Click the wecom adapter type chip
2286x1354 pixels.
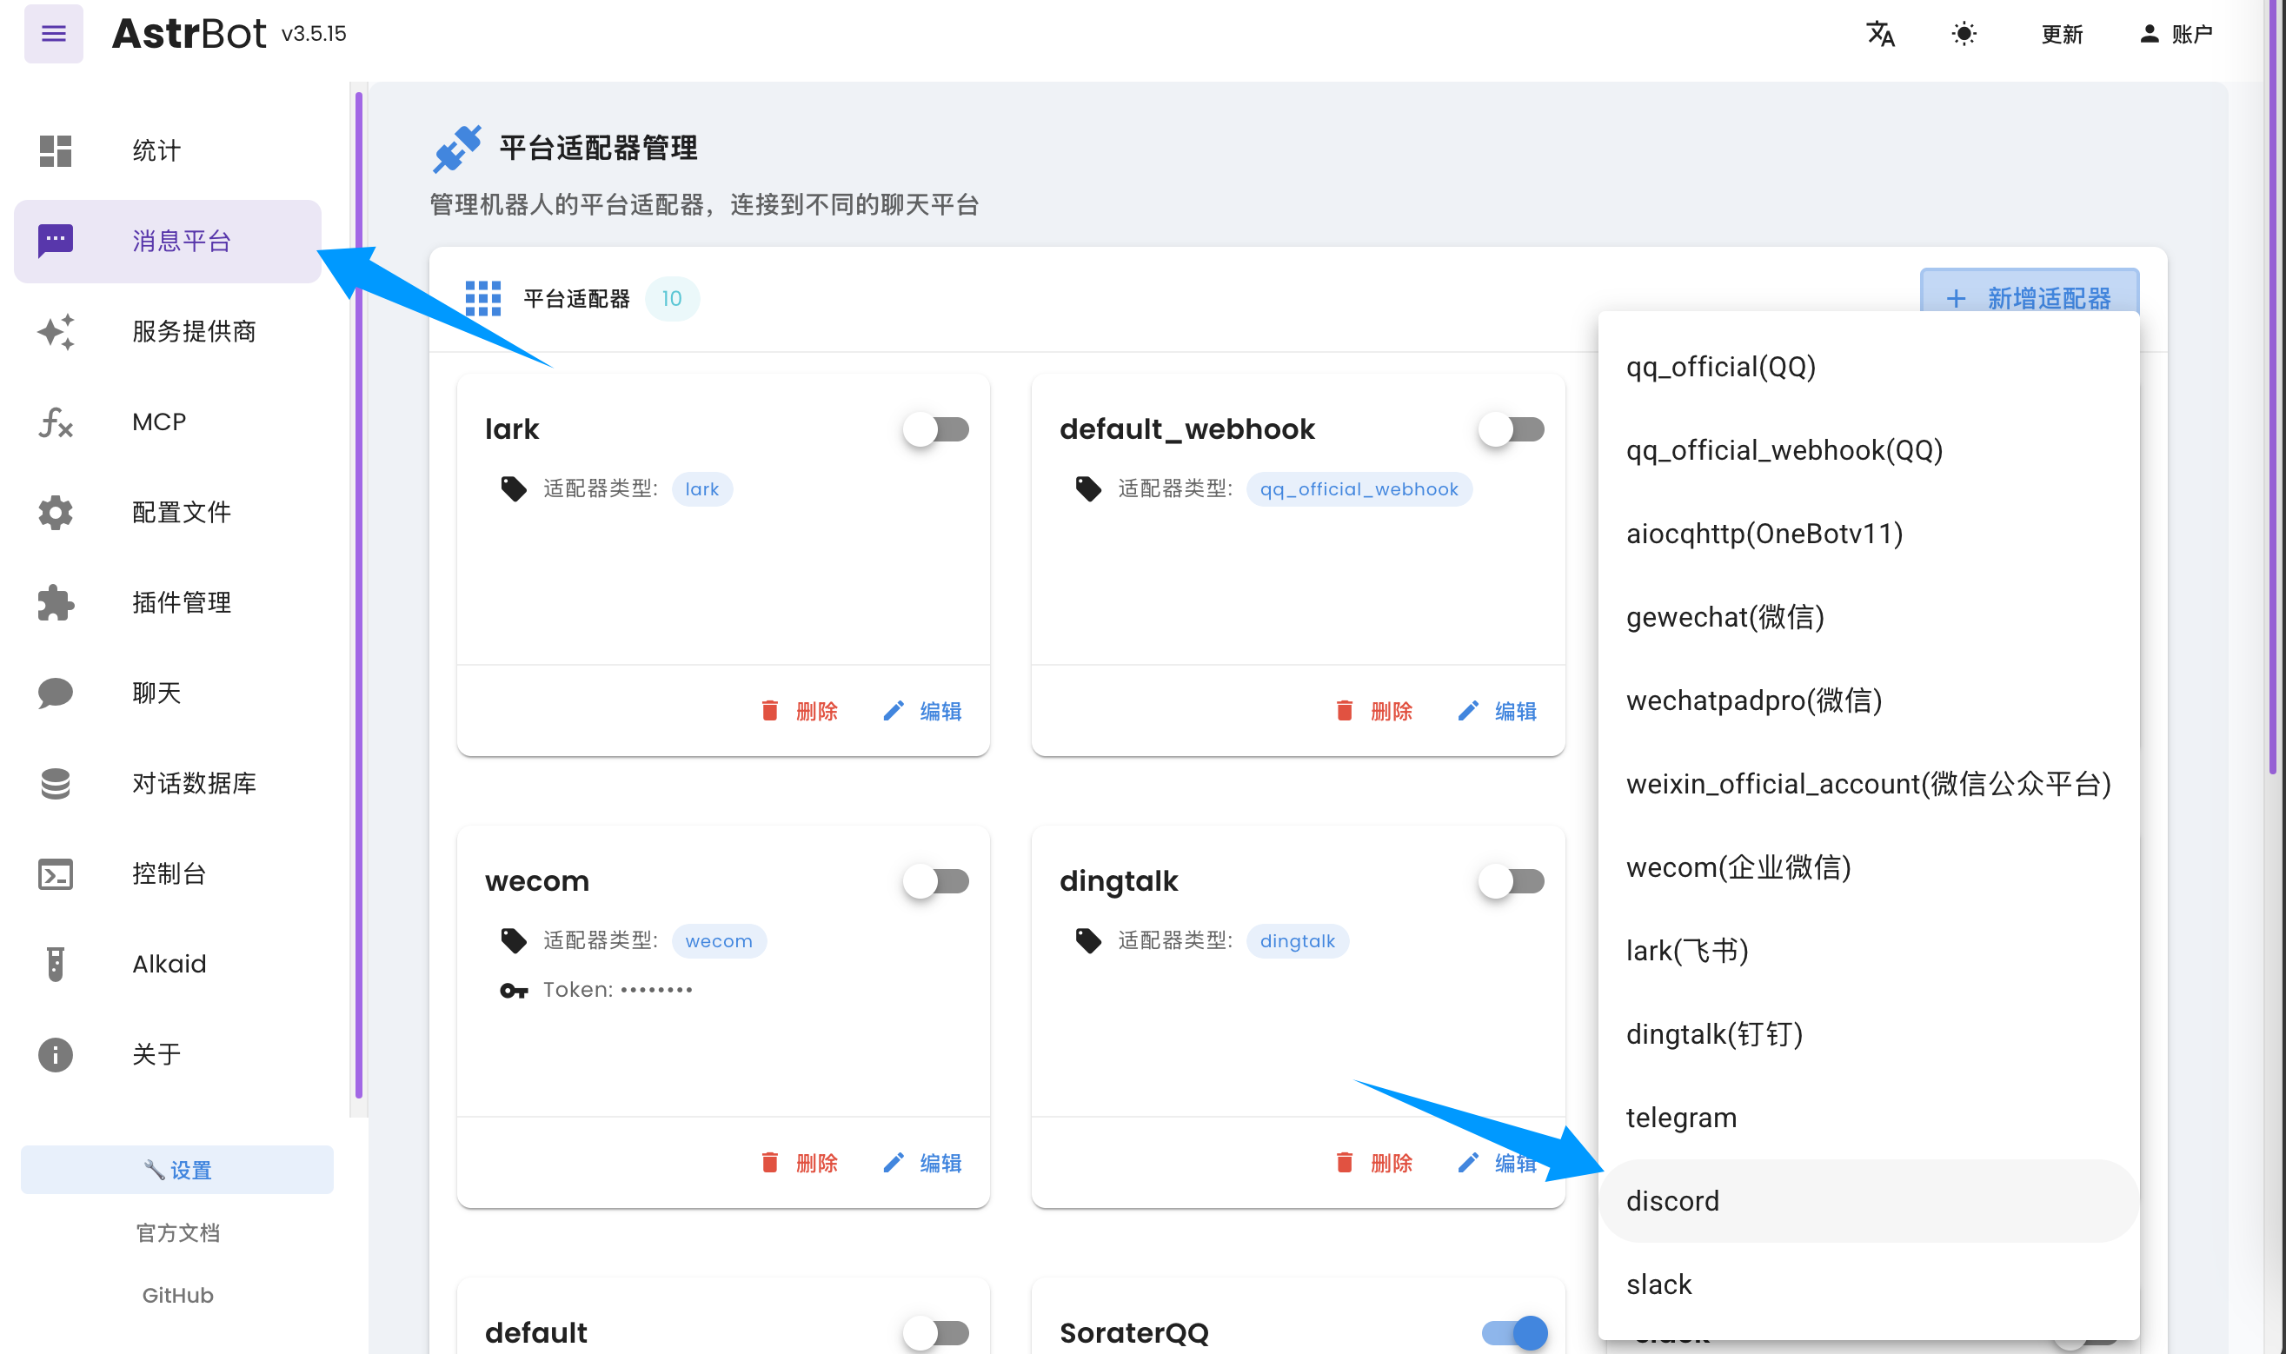[x=718, y=940]
